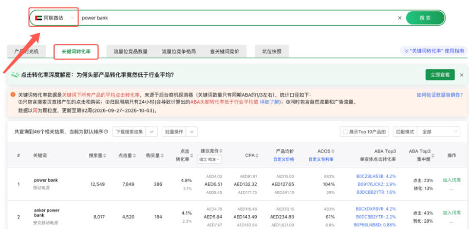Click the UAE flag icon

tap(39, 18)
